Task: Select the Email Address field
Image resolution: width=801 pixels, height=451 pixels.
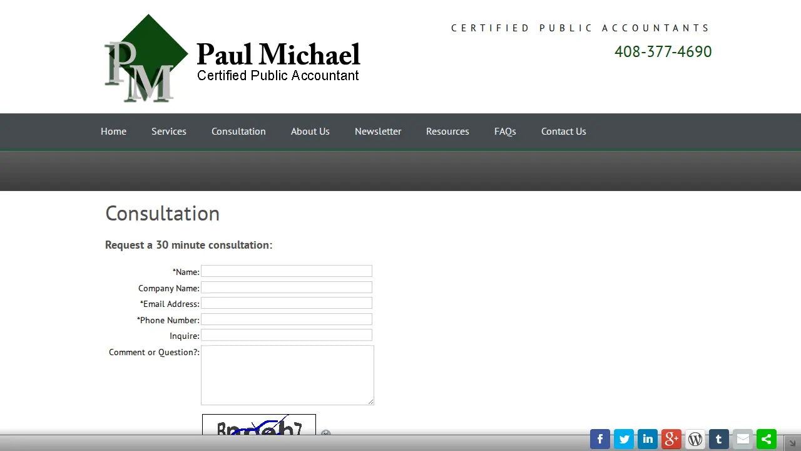Action: (x=287, y=303)
